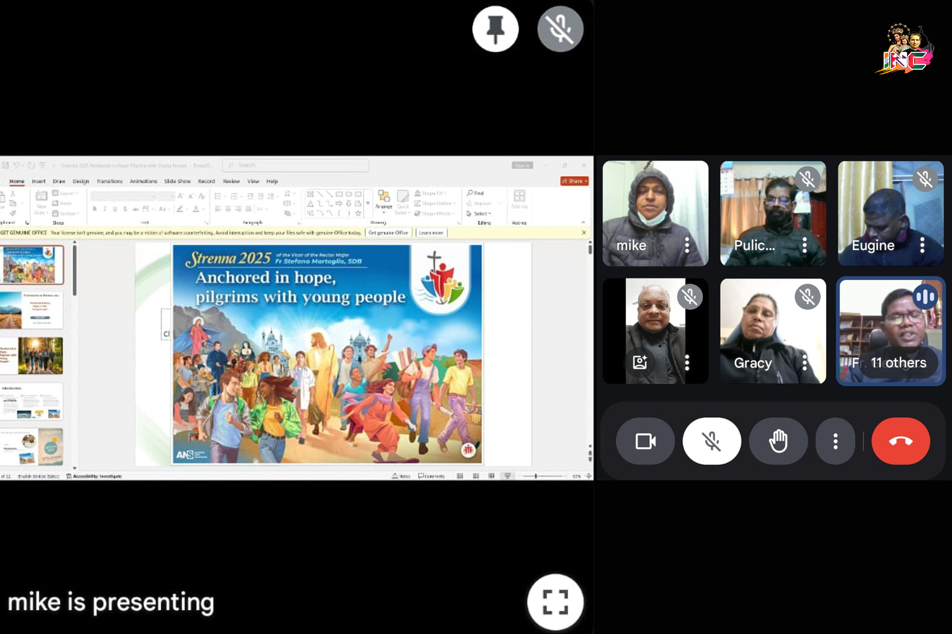Dismiss the Get Genuine Office banner
The image size is (952, 634).
tap(584, 233)
